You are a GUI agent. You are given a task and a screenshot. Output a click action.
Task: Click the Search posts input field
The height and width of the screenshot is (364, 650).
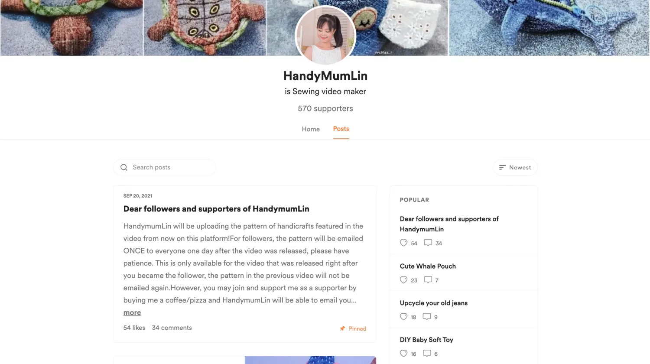[x=165, y=167]
